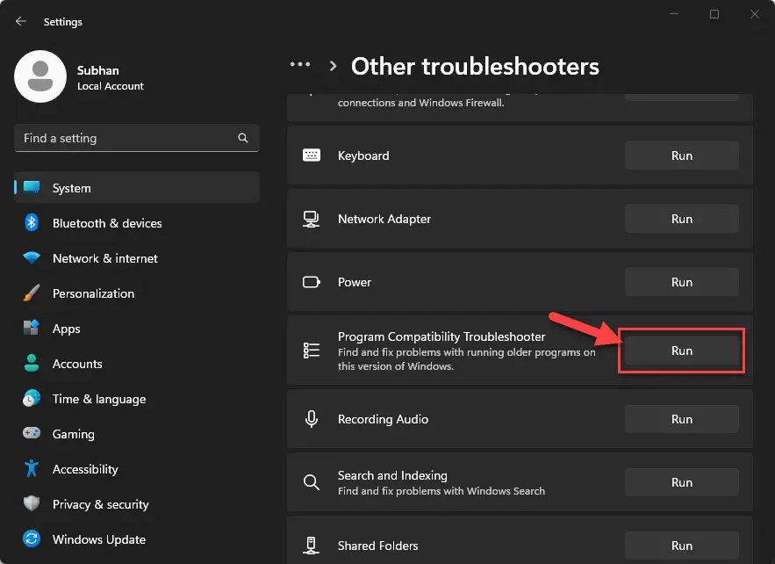Image resolution: width=775 pixels, height=564 pixels.
Task: Maximize the Settings window
Action: tap(714, 14)
